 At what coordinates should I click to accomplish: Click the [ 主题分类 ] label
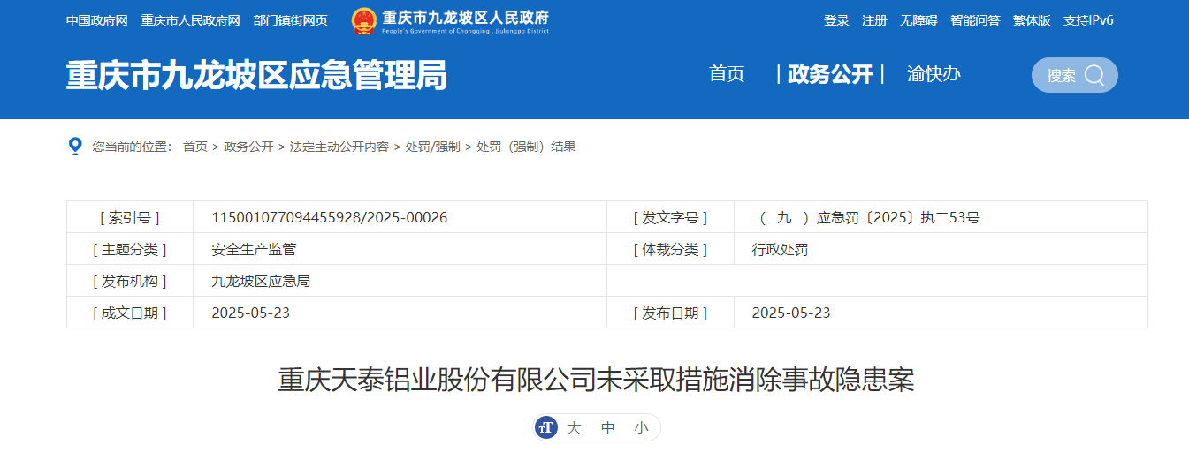(130, 249)
